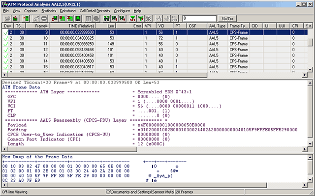Select frame 12 row in list
Screen dimensions: 315x196
pyautogui.click(x=155, y=50)
